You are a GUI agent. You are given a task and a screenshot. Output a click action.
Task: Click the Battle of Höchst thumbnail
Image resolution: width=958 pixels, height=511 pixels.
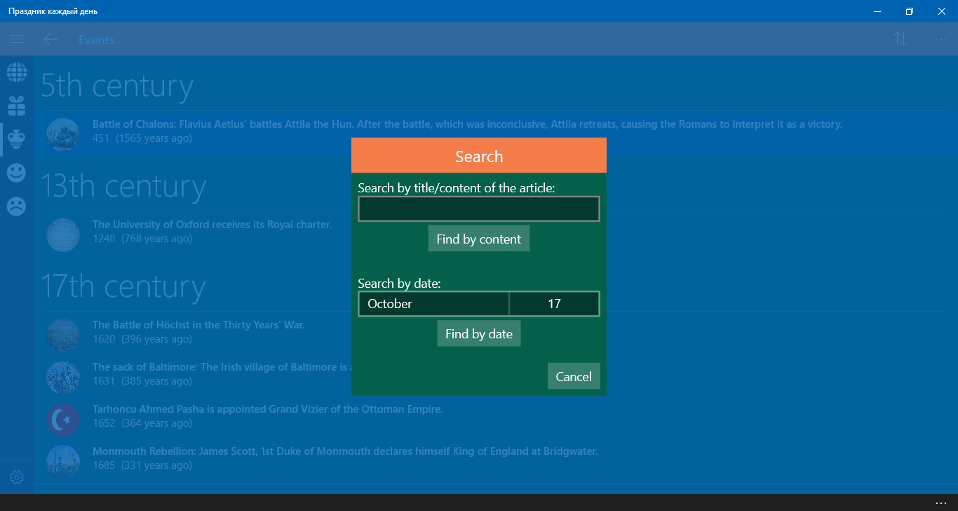63,335
